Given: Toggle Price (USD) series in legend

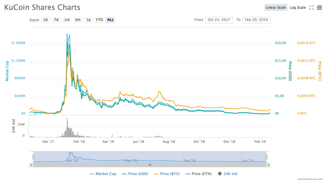Looking at the screenshot, I should (135, 174).
